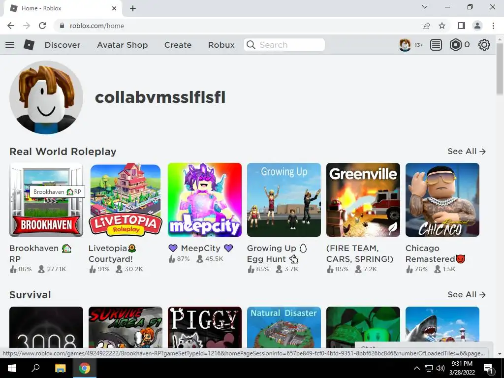Open the Survive Area 51 thumbnail

[126, 327]
